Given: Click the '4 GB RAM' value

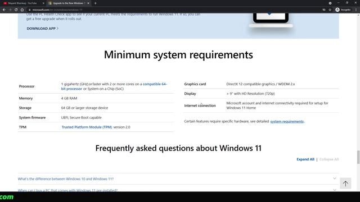Looking at the screenshot, I should click(69, 98).
